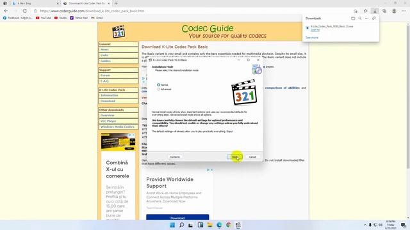Search downloads using magnifier icon
The height and width of the screenshot is (230, 410).
tap(360, 19)
